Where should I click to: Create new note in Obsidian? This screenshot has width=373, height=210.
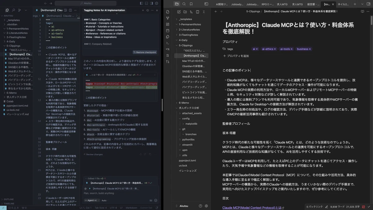(179, 12)
